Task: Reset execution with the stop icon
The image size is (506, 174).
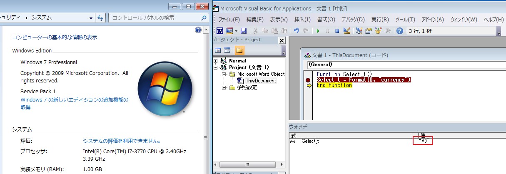Action: point(337,31)
